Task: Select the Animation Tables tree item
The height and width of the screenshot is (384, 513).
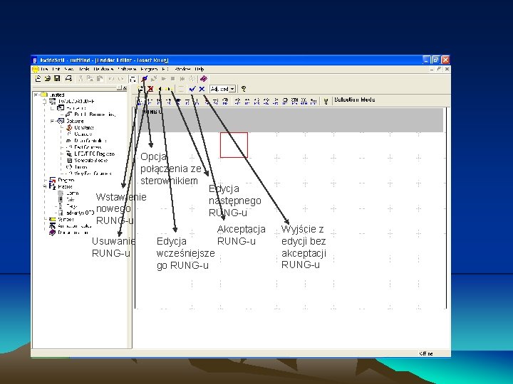Action: pyautogui.click(x=75, y=226)
